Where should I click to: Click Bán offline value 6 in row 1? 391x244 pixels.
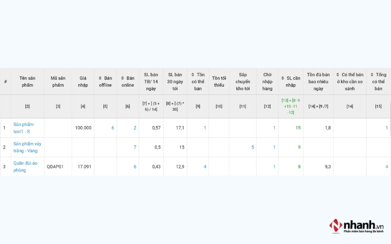[x=113, y=128]
